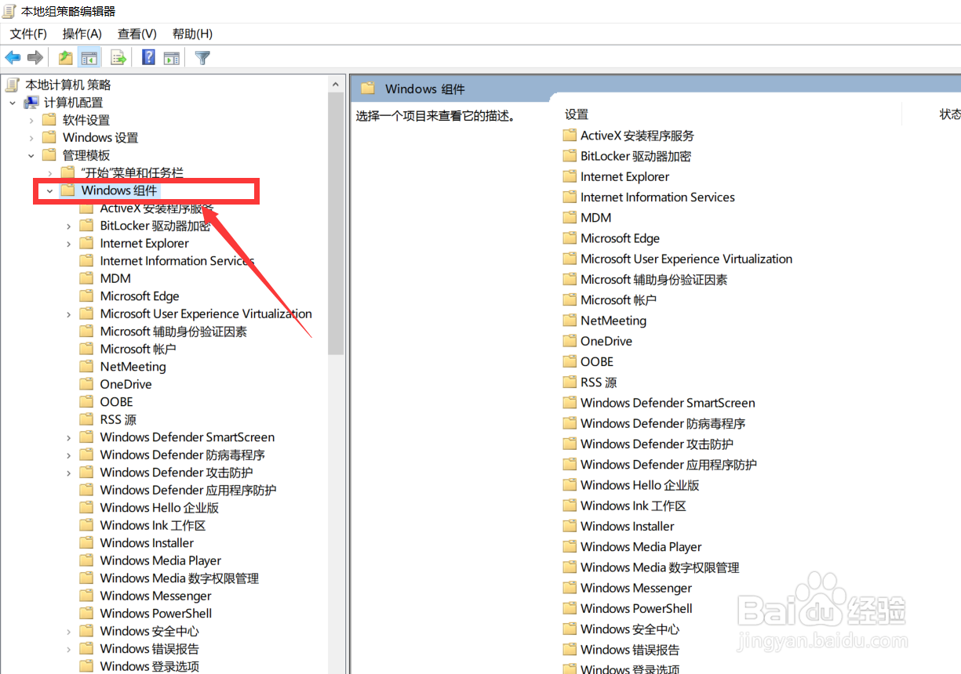961x674 pixels.
Task: Collapse the 计算机配置 tree node
Action: coord(13,103)
